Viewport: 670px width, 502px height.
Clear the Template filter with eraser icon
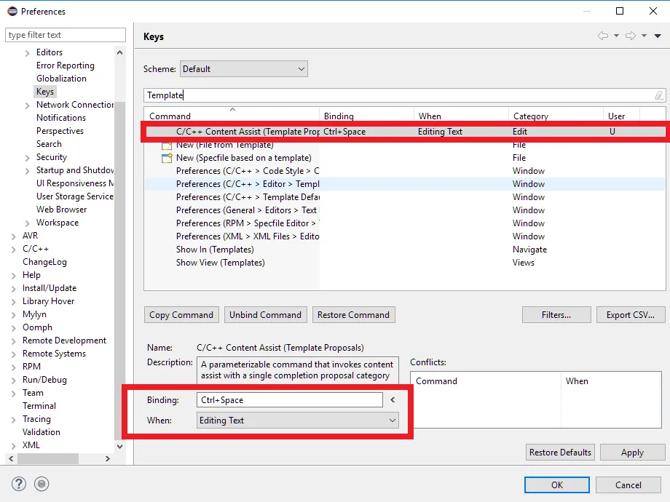pos(659,95)
